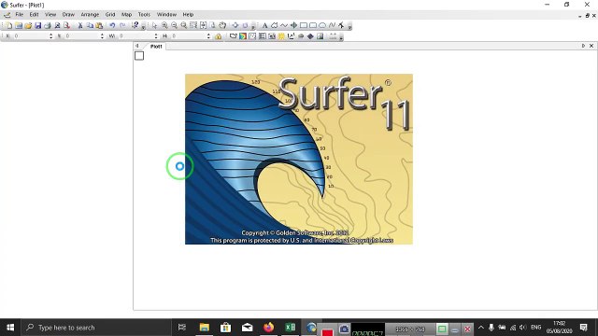This screenshot has width=598, height=336.
Task: Select the Spline Polyline tool
Action: coord(332,25)
